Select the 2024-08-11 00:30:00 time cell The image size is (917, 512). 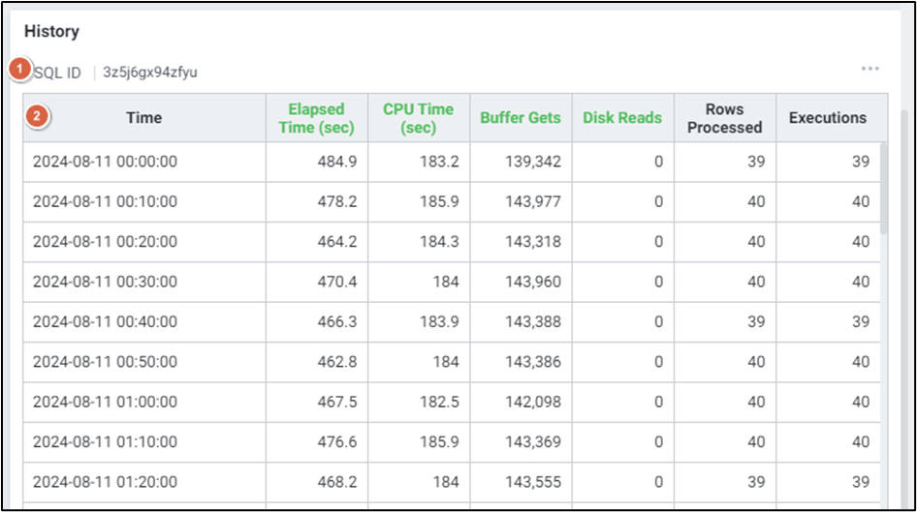coord(105,282)
